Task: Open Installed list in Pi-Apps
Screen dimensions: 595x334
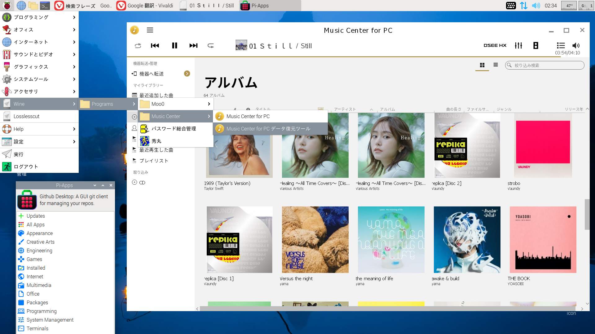Action: click(x=65, y=268)
